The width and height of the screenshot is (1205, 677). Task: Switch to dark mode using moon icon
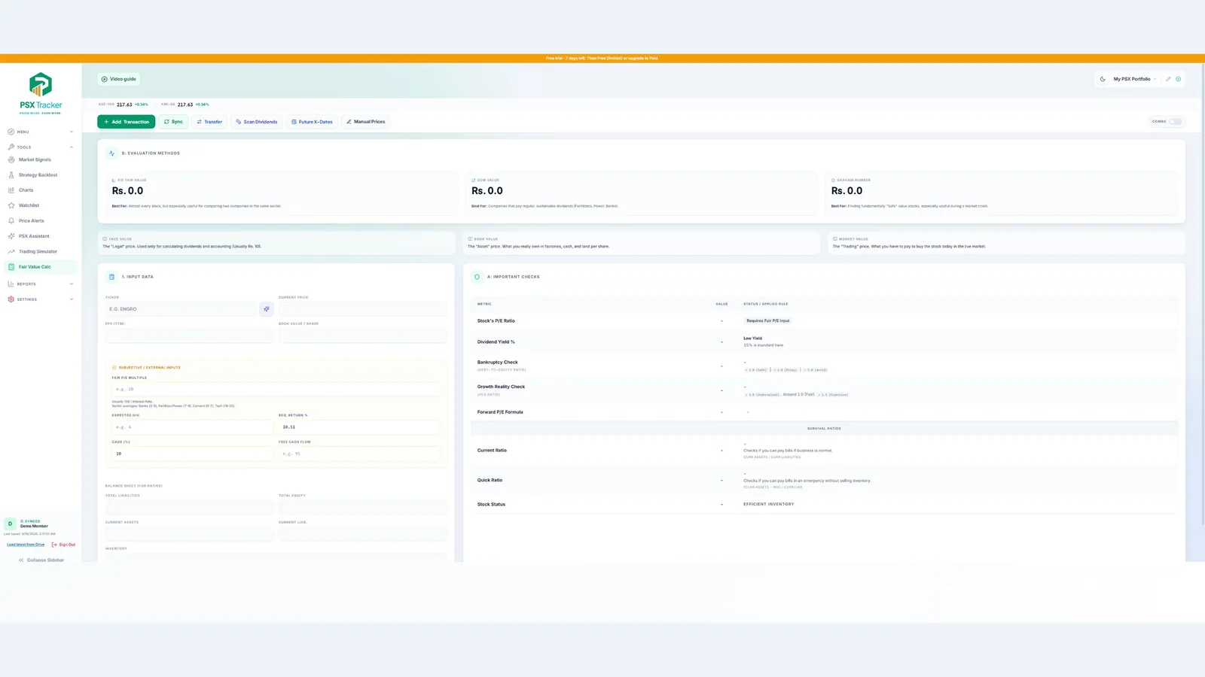click(x=1103, y=79)
